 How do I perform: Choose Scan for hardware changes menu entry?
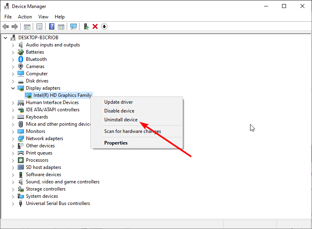click(x=137, y=131)
